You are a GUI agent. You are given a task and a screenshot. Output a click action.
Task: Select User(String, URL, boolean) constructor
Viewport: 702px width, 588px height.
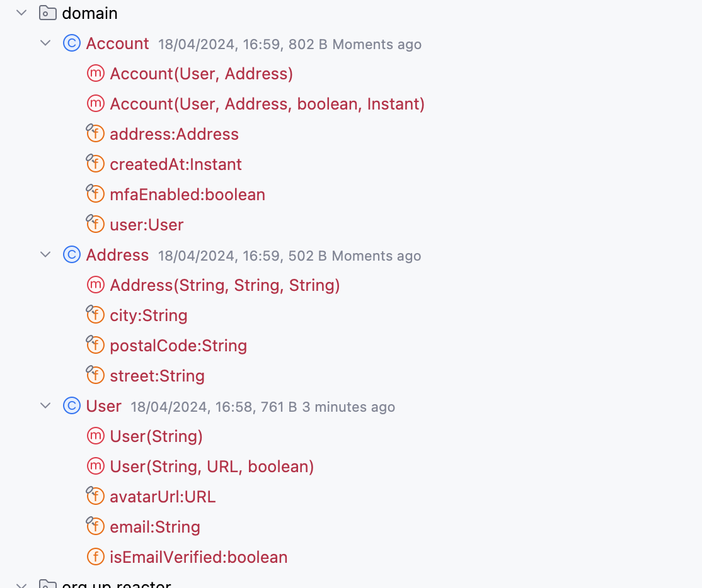pos(212,466)
